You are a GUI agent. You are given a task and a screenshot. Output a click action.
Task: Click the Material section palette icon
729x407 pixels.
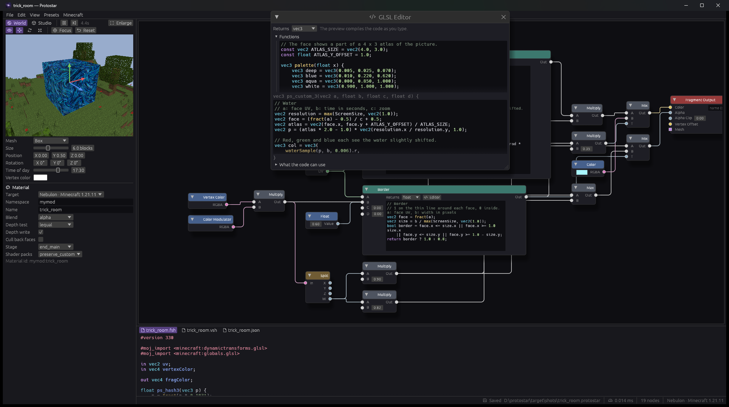pos(8,187)
